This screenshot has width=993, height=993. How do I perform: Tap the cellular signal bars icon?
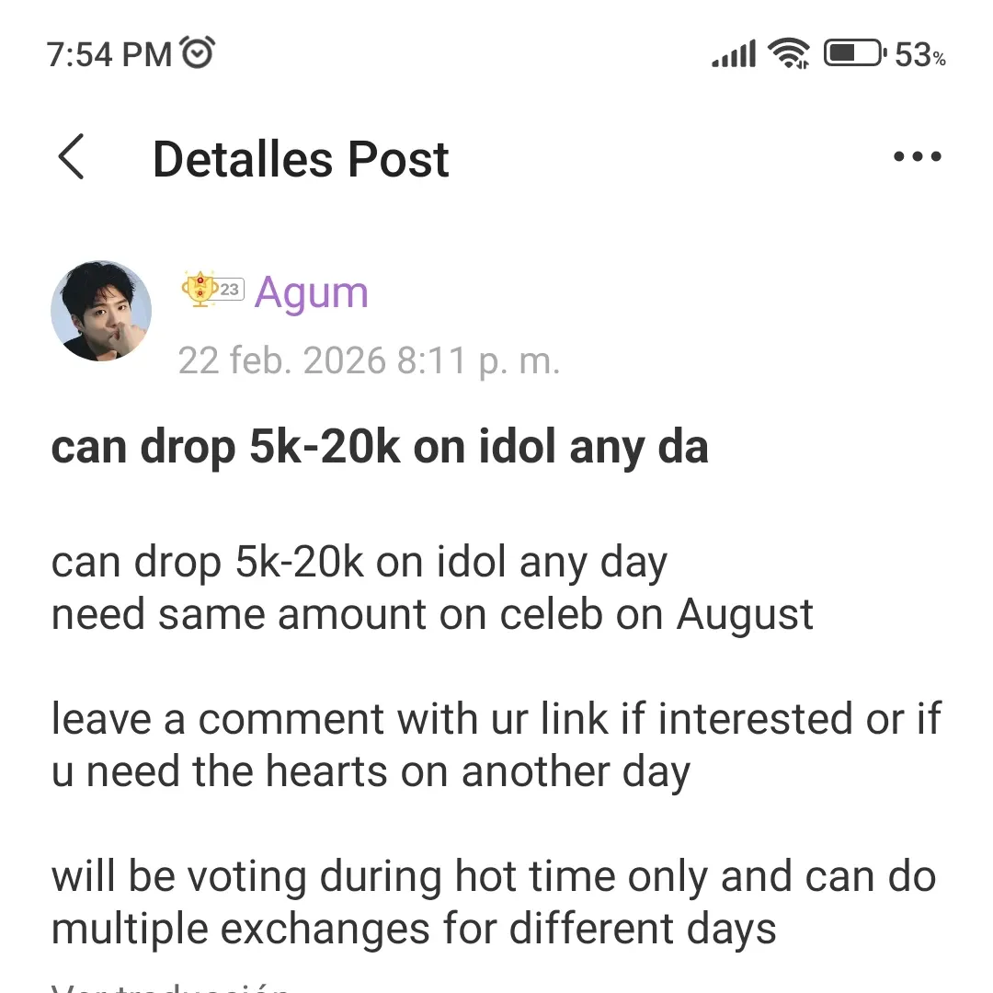[x=734, y=53]
